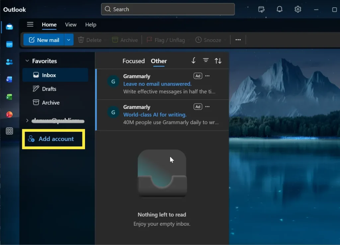Open the New mail dropdown arrow
340x245 pixels.
coord(69,40)
